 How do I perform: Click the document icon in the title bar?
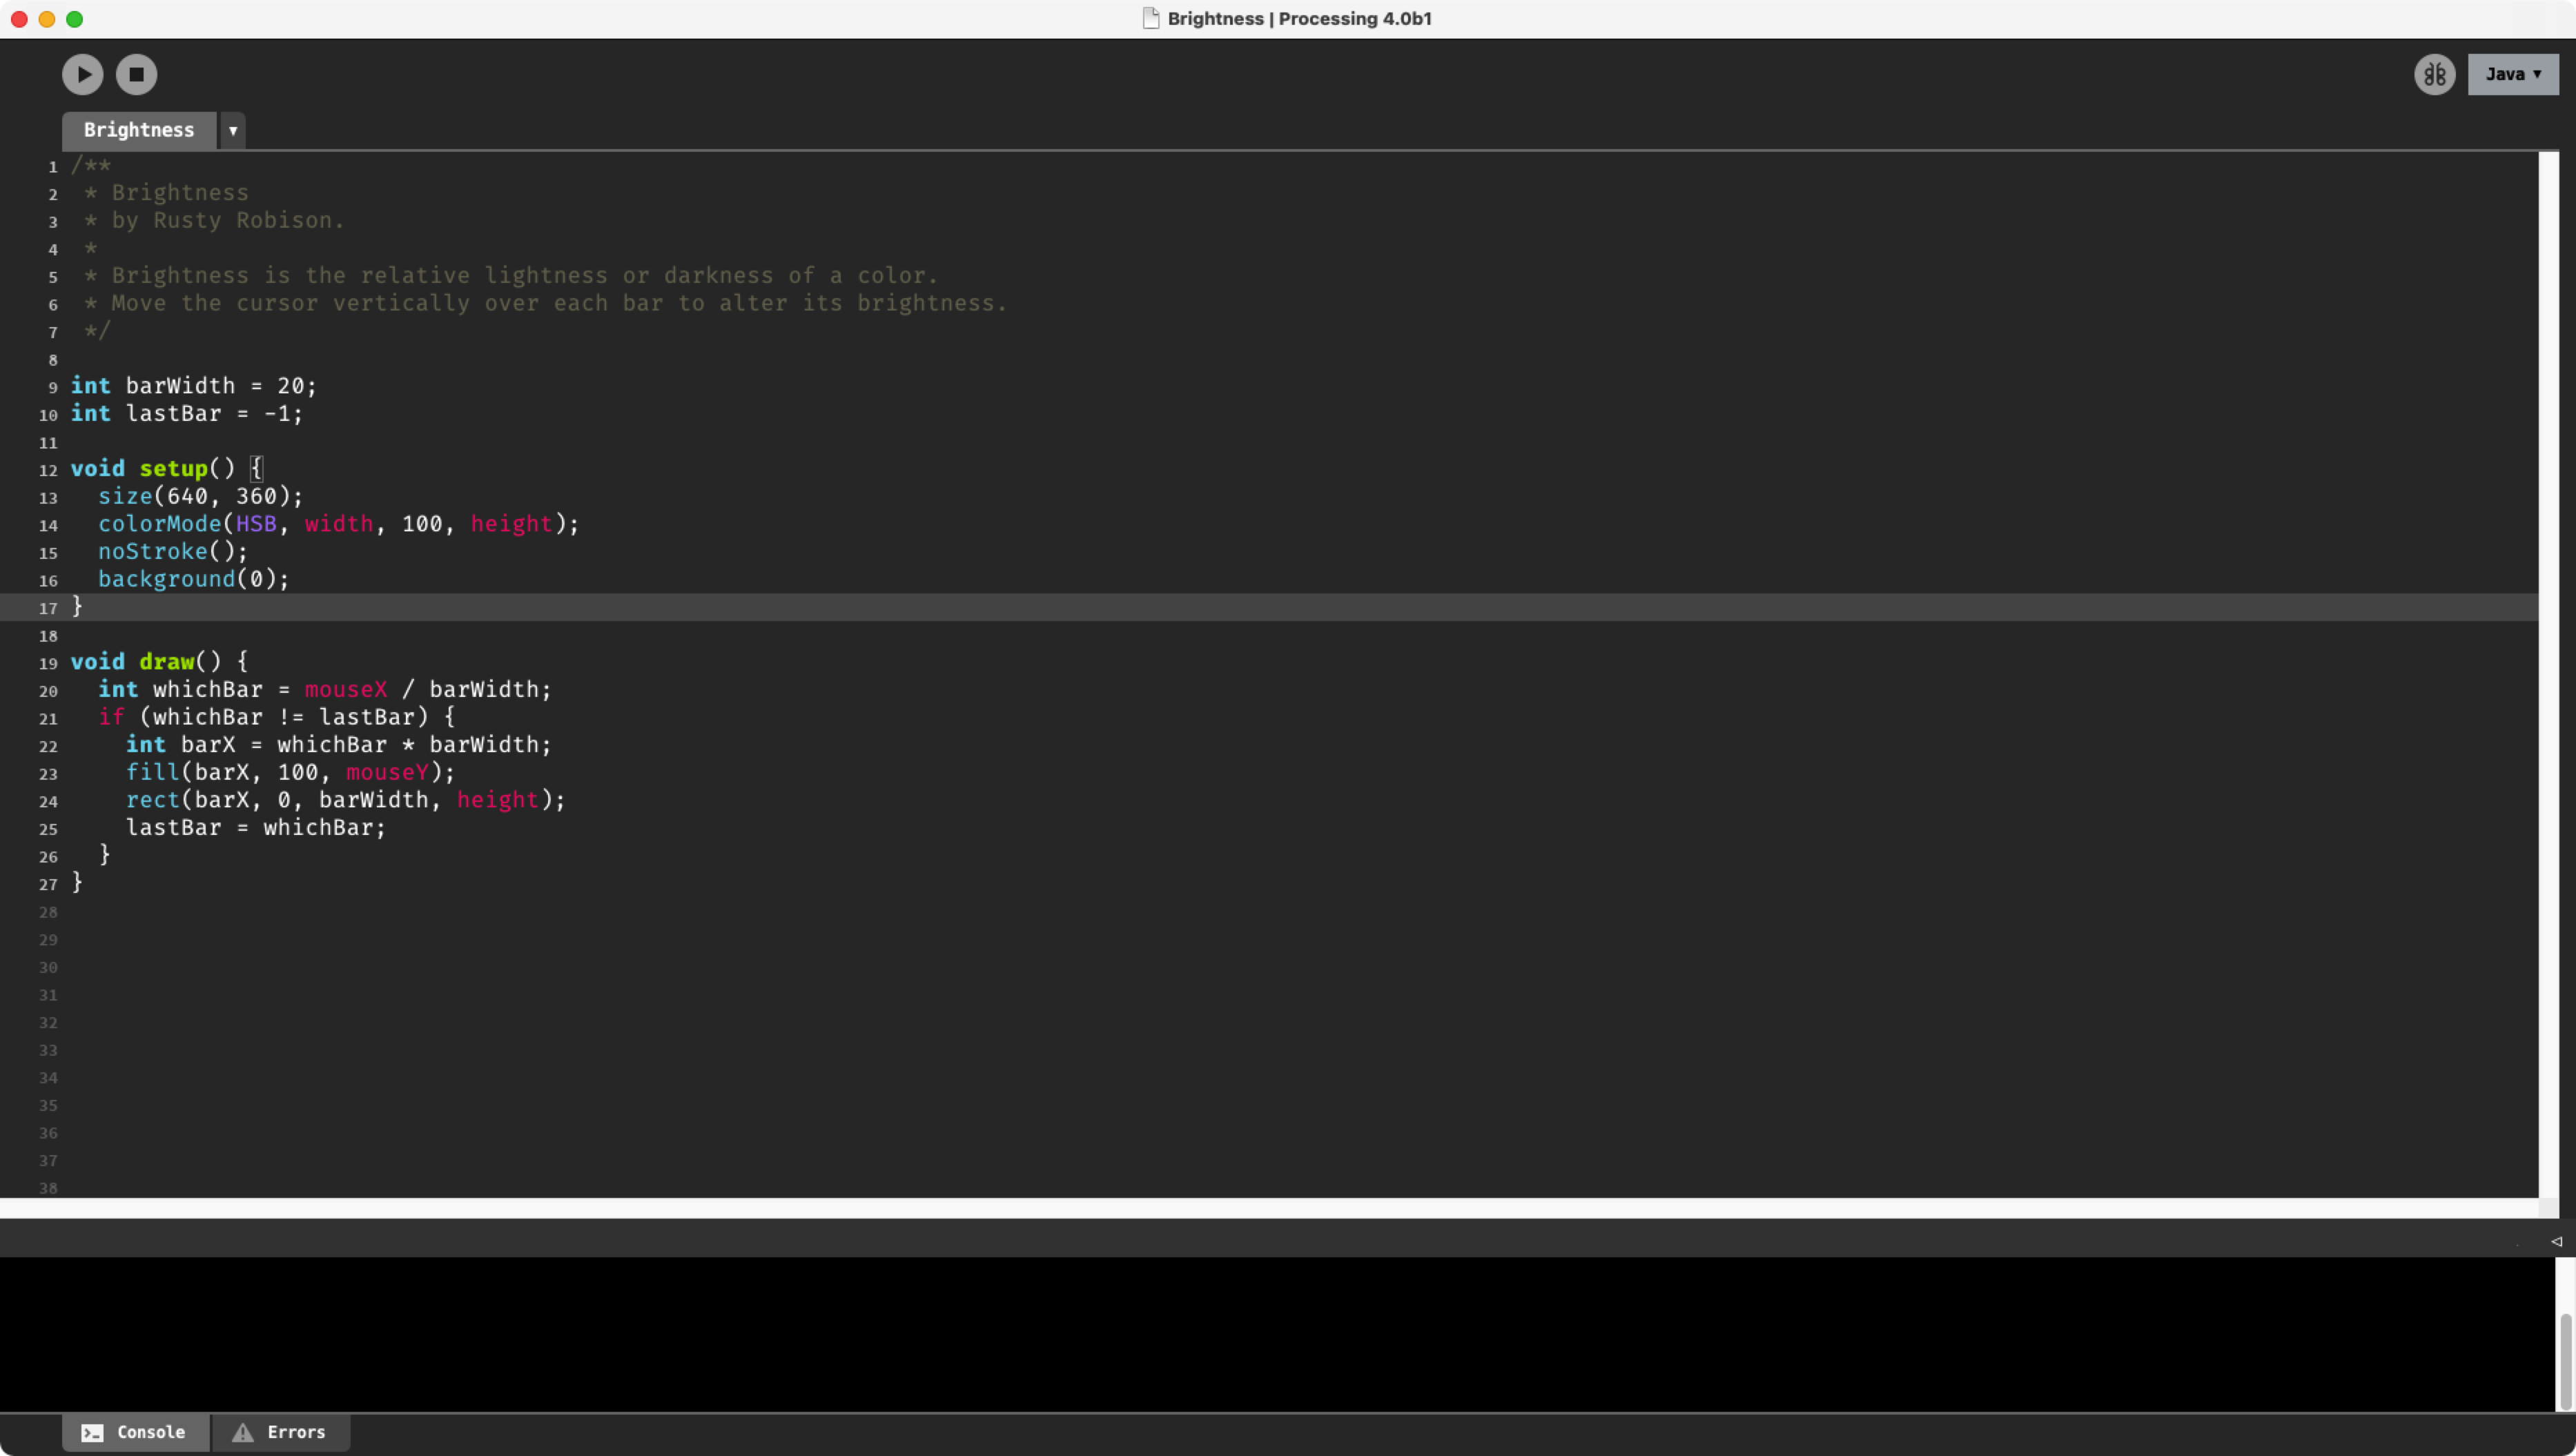pos(1151,19)
